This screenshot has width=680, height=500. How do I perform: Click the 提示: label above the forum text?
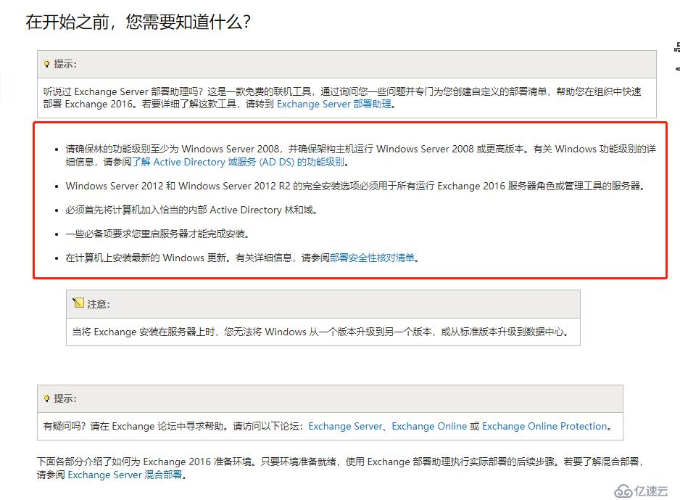(65, 398)
